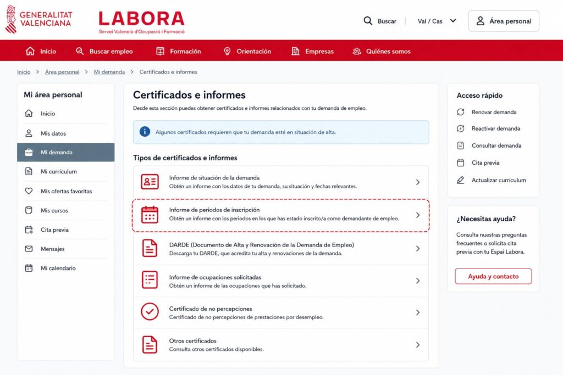Open the Buscar empleo menu item
The image size is (563, 375).
[104, 51]
